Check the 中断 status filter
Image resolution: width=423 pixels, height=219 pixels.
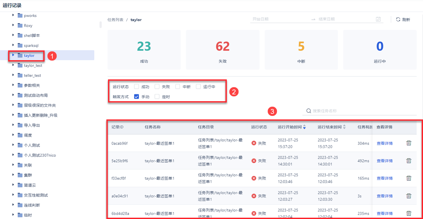click(x=178, y=87)
